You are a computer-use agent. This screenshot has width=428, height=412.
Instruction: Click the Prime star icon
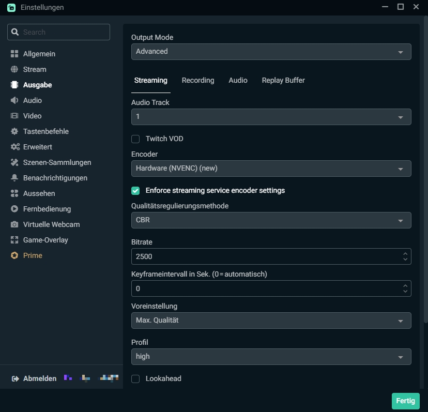(x=14, y=255)
